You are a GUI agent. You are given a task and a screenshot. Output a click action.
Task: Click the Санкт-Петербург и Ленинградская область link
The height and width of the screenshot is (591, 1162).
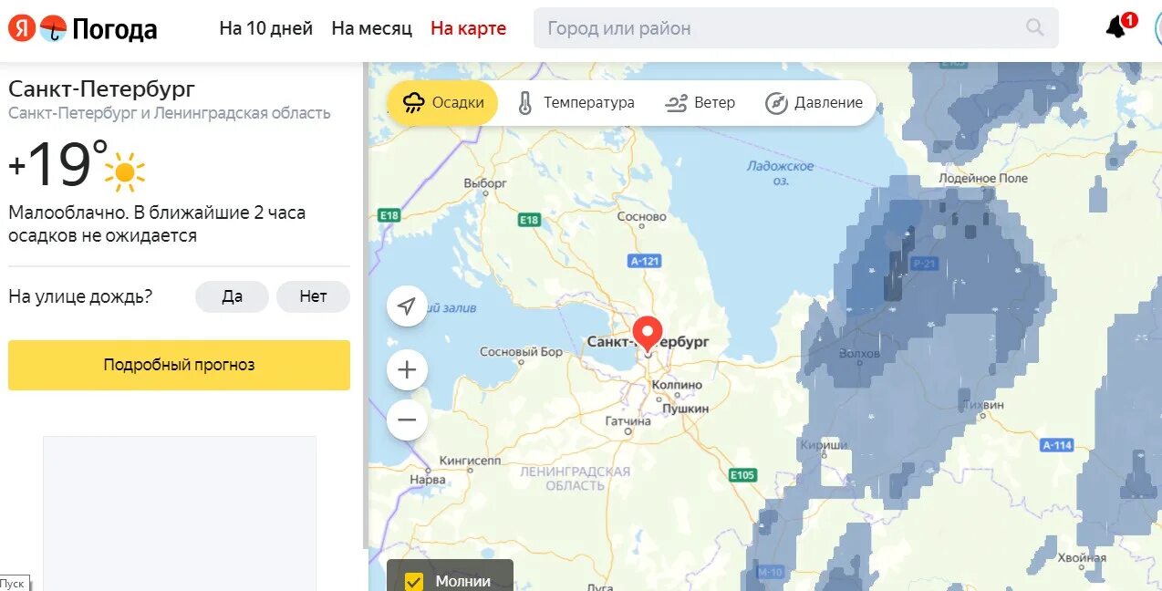(x=170, y=113)
